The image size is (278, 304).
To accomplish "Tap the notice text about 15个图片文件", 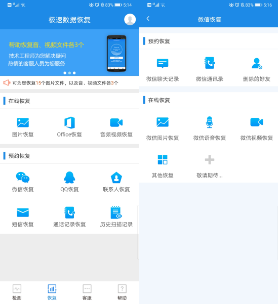I will pyautogui.click(x=65, y=83).
